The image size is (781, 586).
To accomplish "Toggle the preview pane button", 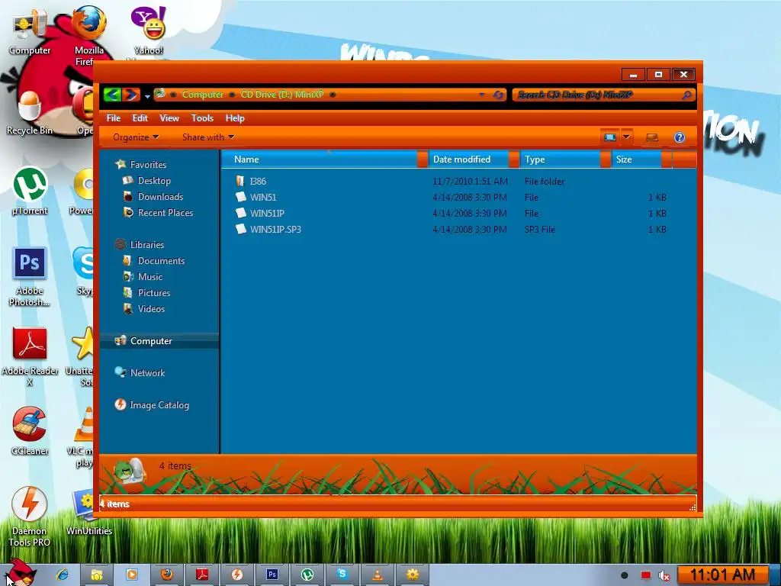I will [x=652, y=137].
